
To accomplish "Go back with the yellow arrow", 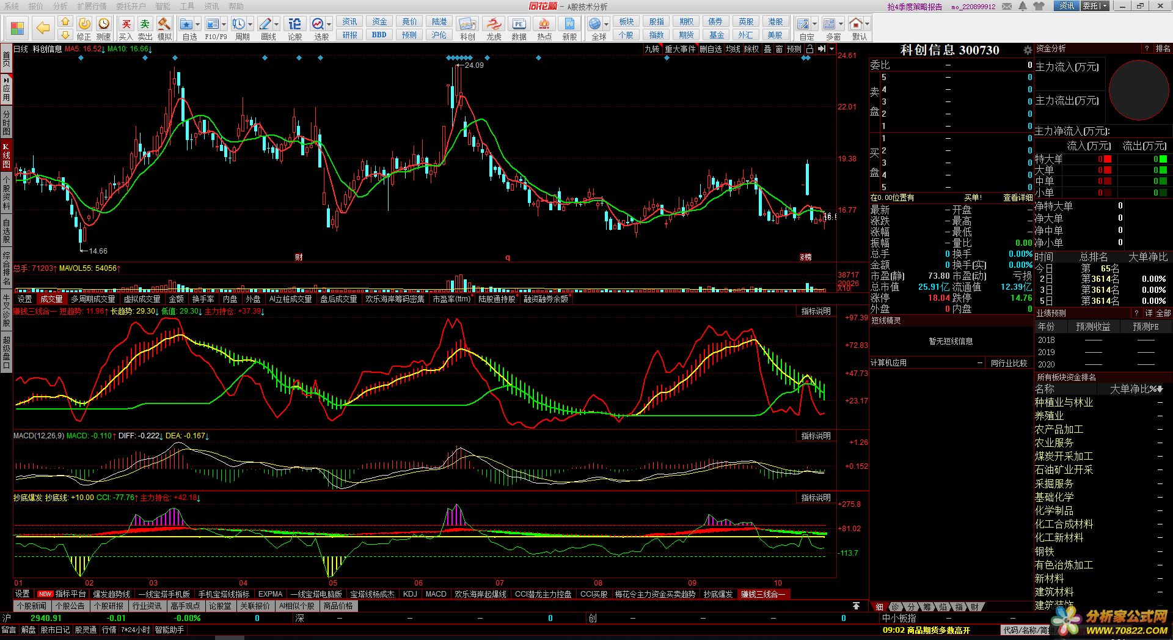I will [43, 28].
